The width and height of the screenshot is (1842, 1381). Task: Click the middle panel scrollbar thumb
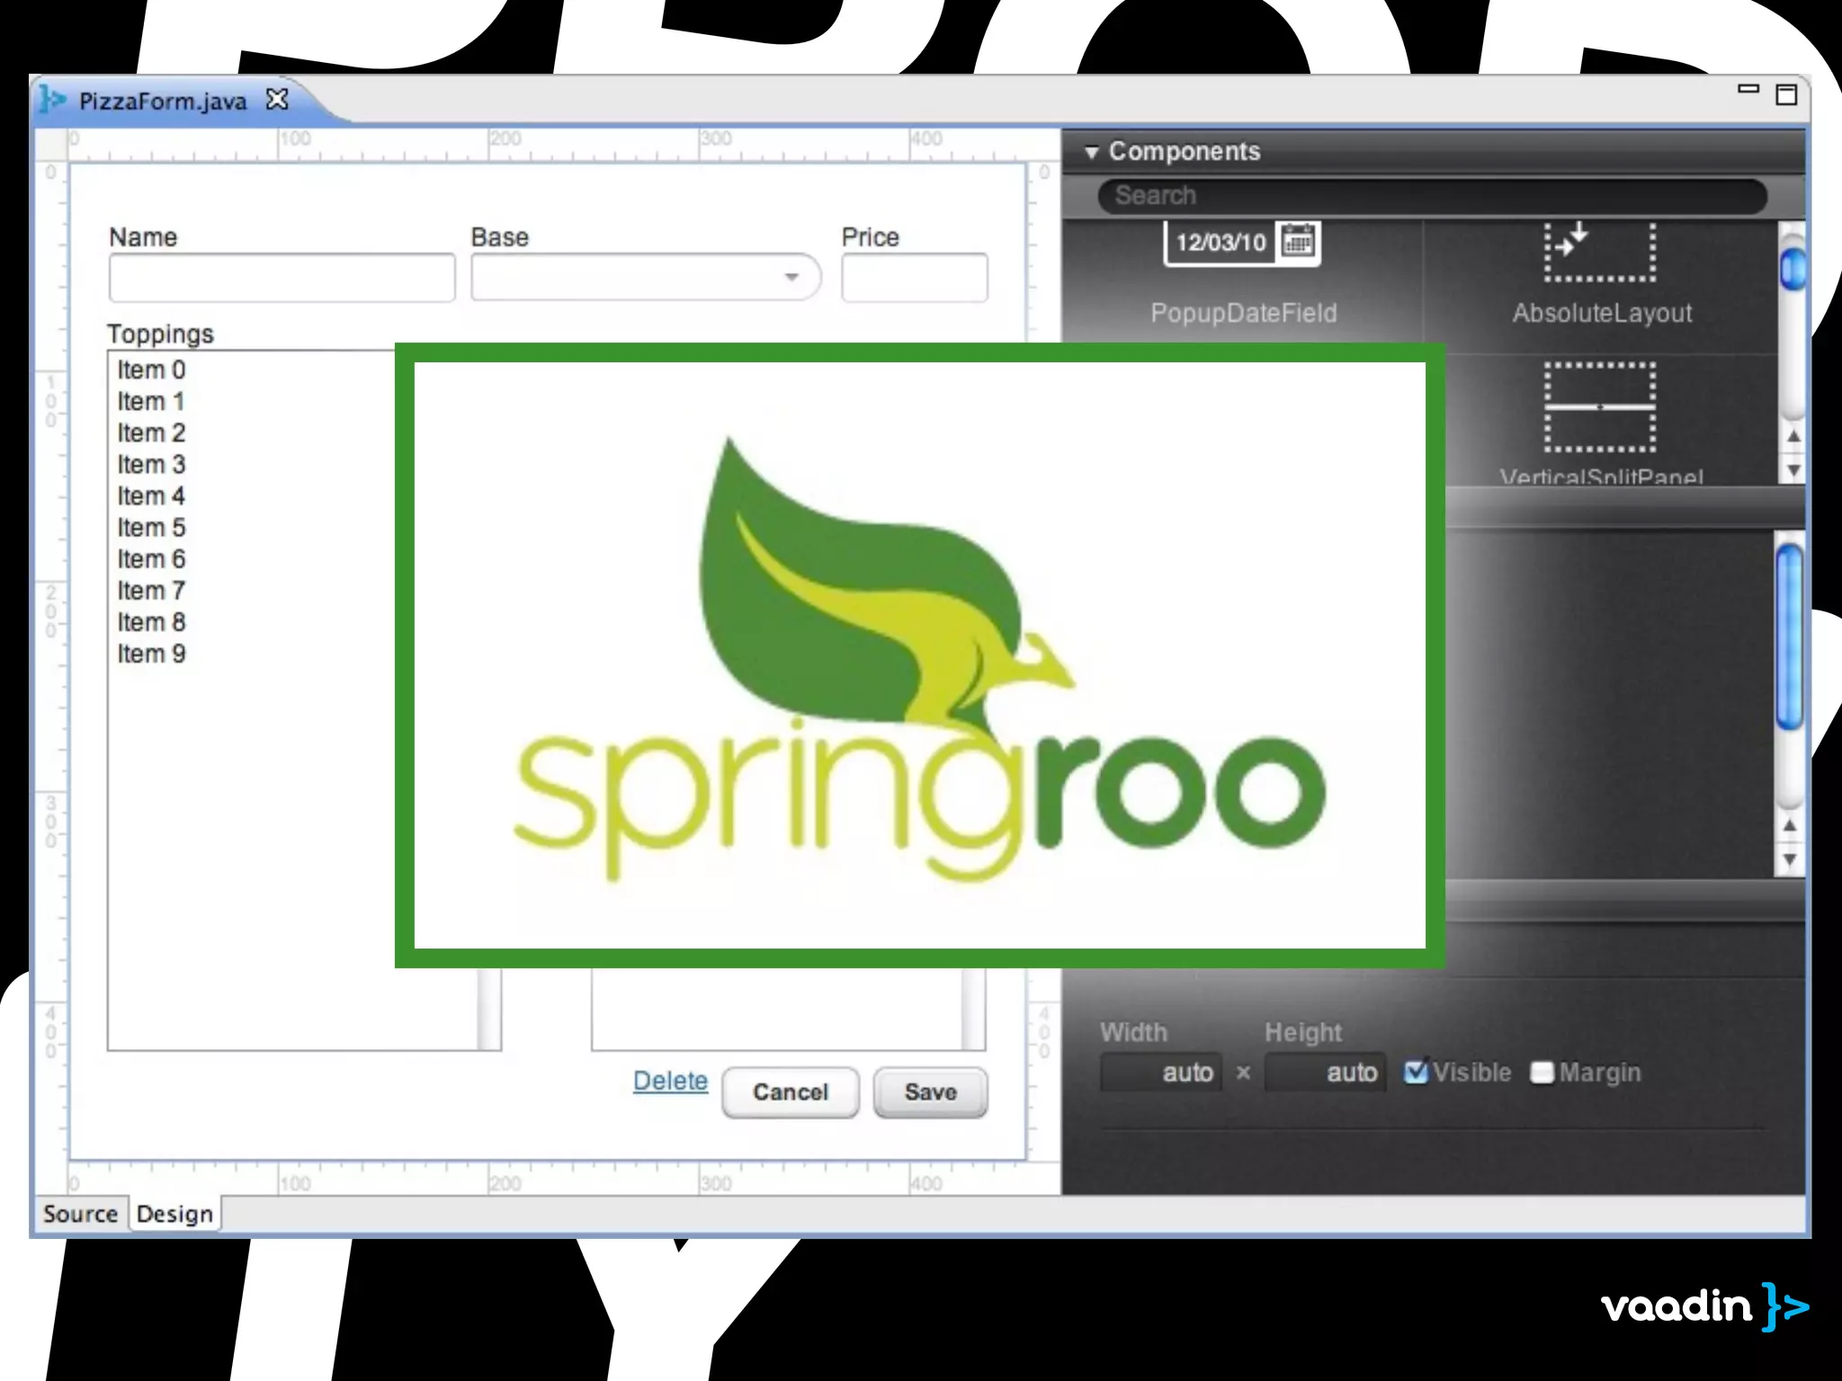click(x=1790, y=637)
